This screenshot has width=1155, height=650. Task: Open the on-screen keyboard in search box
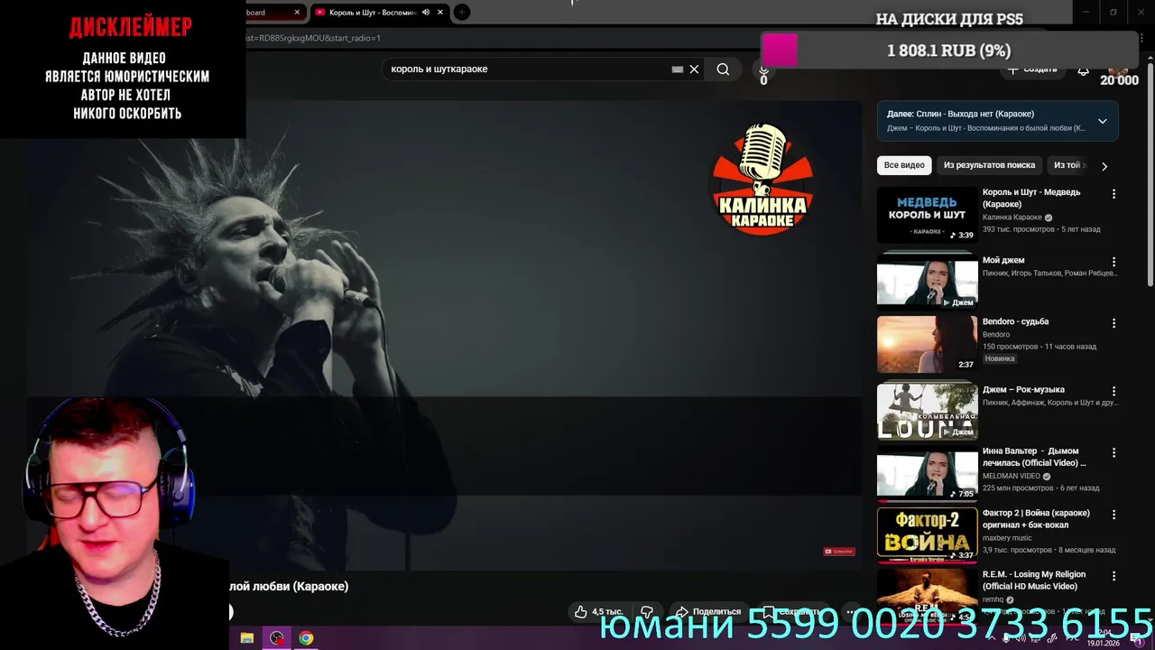pos(678,70)
